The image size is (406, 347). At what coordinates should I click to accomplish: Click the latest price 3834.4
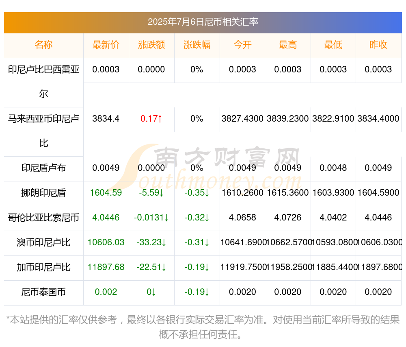click(x=106, y=118)
